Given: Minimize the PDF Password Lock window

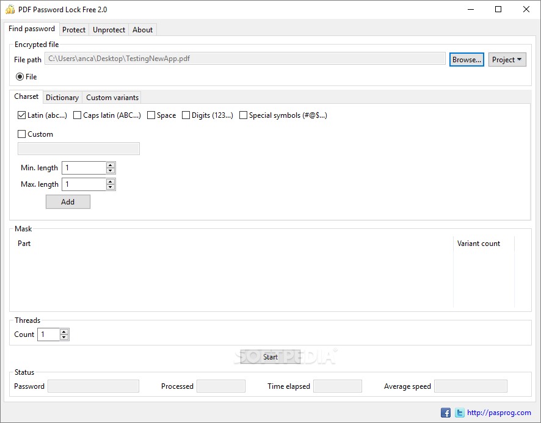Looking at the screenshot, I should 471,9.
